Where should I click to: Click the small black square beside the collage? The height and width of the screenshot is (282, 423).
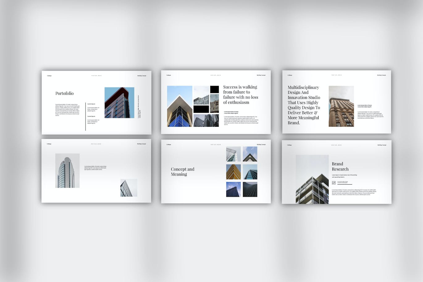click(214, 89)
